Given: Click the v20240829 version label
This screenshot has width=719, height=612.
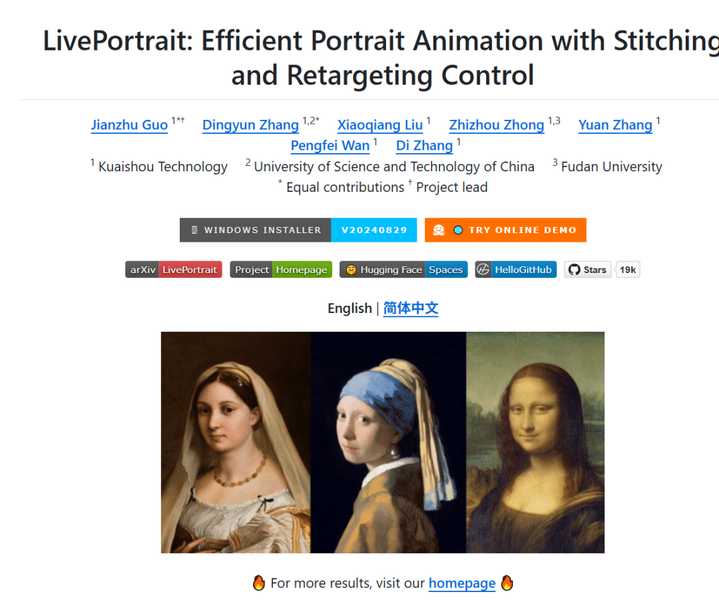Looking at the screenshot, I should tap(374, 230).
